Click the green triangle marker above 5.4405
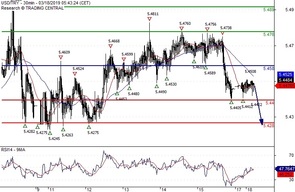Screen dimensions: 295x192 232,102
